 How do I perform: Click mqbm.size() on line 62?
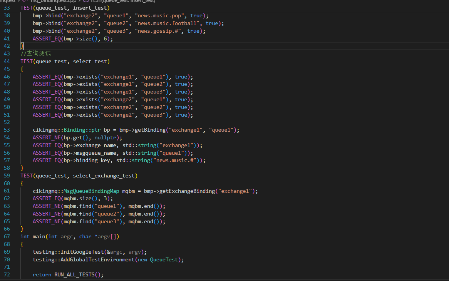(80, 198)
